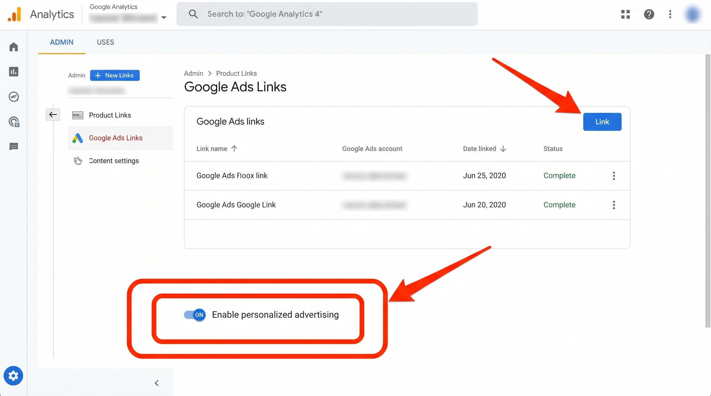Open options menu for Floox link row
This screenshot has width=711, height=396.
point(614,176)
